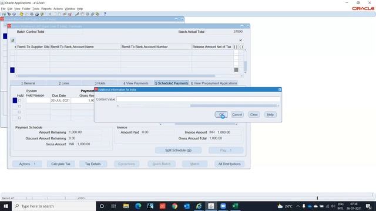Toggle the checkbox below Batch Actual Total
This screenshot has height=211, width=376.
click(x=240, y=40)
